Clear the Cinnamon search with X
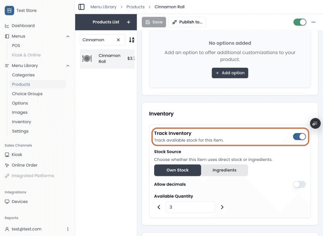This screenshot has height=236, width=323. 118,40
